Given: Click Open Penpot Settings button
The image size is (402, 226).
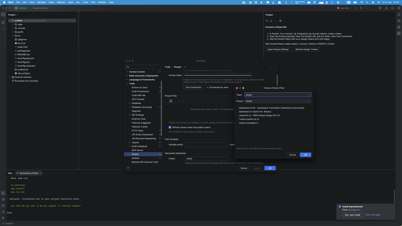Looking at the screenshot, I should 278,49.
